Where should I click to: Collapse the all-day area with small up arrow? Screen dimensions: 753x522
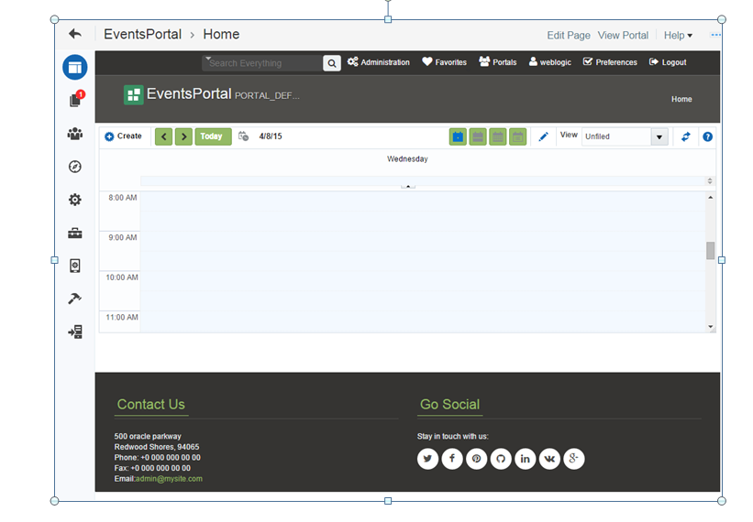tap(408, 186)
